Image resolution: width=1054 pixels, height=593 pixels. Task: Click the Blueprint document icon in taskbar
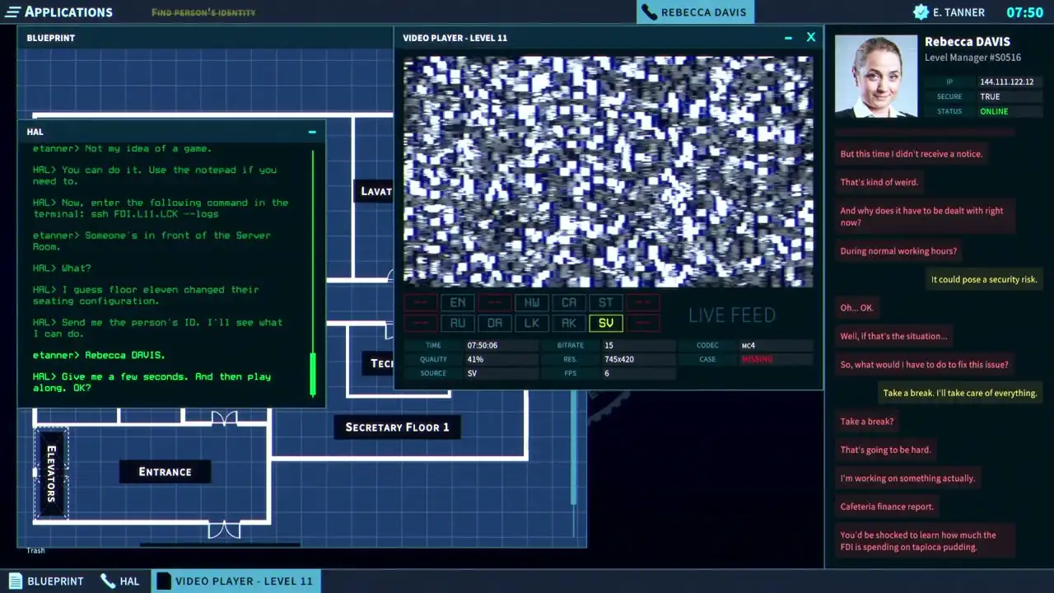point(14,581)
